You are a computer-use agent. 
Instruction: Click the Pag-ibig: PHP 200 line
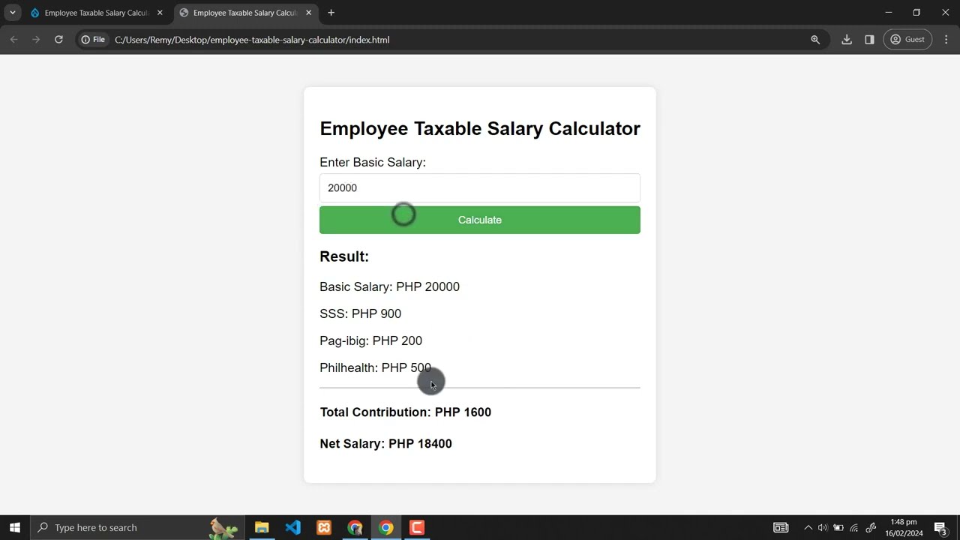click(371, 340)
